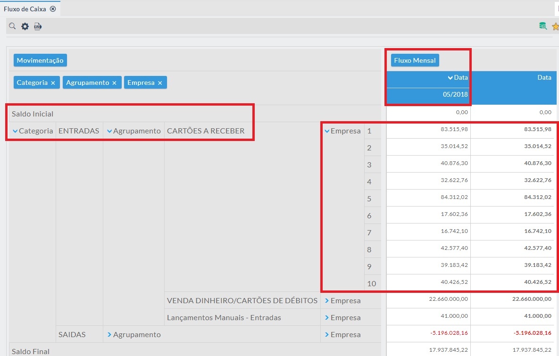The width and height of the screenshot is (559, 356).
Task: Click the Fluxo Mensal button
Action: [415, 60]
